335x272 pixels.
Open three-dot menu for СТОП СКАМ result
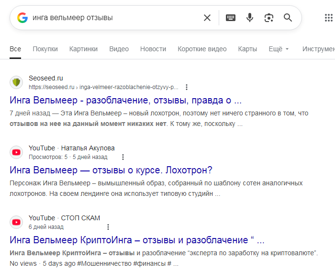click(x=108, y=227)
